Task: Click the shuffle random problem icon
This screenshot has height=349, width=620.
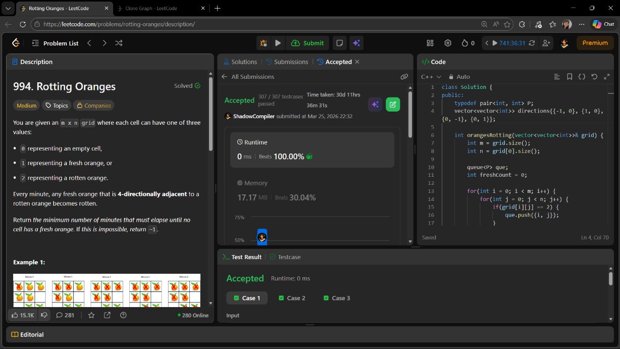Action: pos(119,43)
